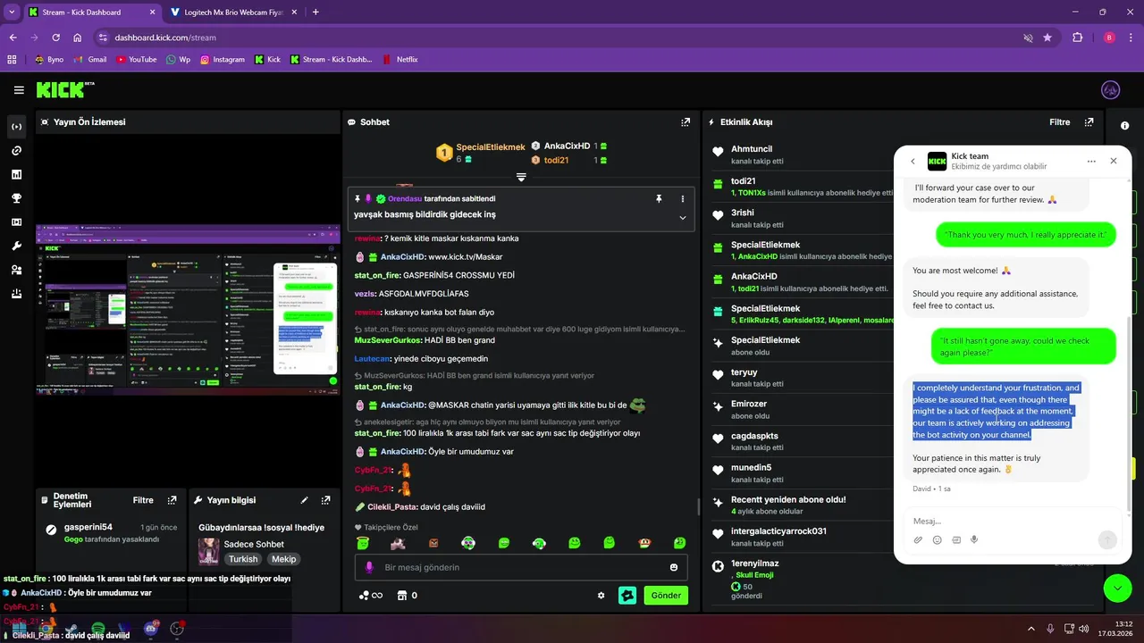
Task: Click the Mekip tag
Action: tap(284, 559)
